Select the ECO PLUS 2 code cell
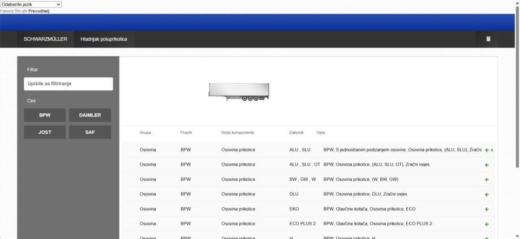Image resolution: width=520 pixels, height=239 pixels. 303,224
